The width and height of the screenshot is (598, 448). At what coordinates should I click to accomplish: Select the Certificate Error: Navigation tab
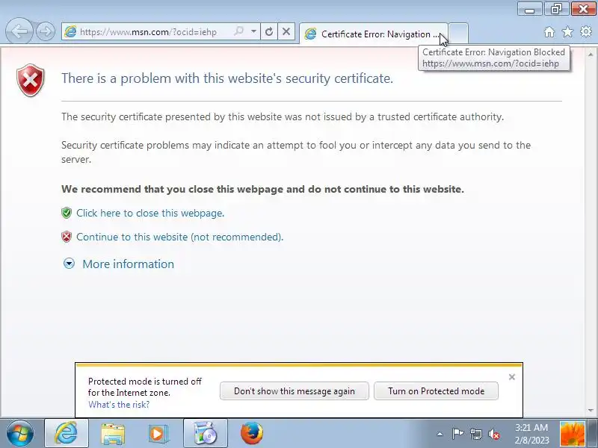(374, 34)
